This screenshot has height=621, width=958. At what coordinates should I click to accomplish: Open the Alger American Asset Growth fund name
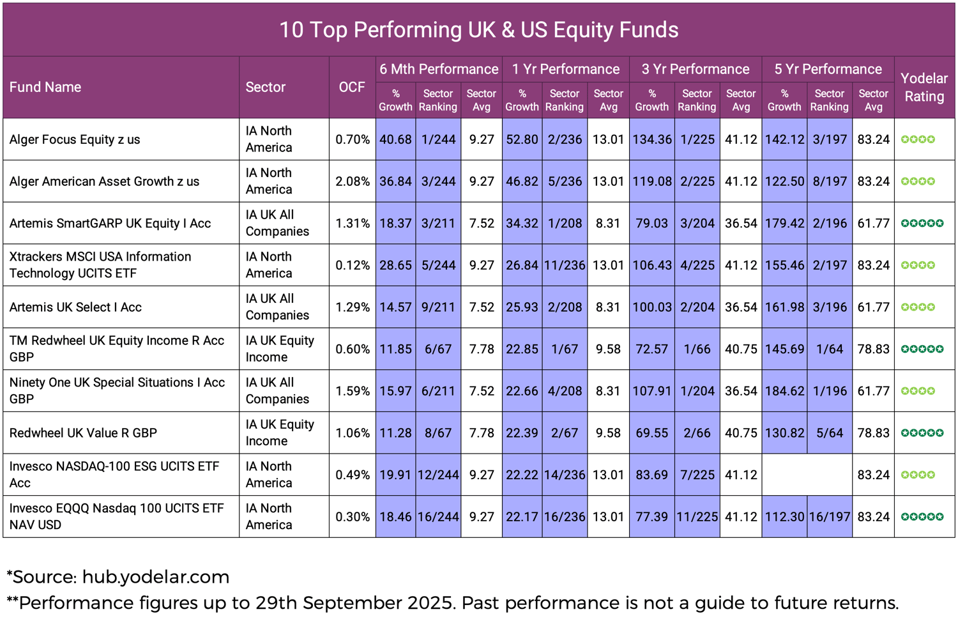pos(104,181)
